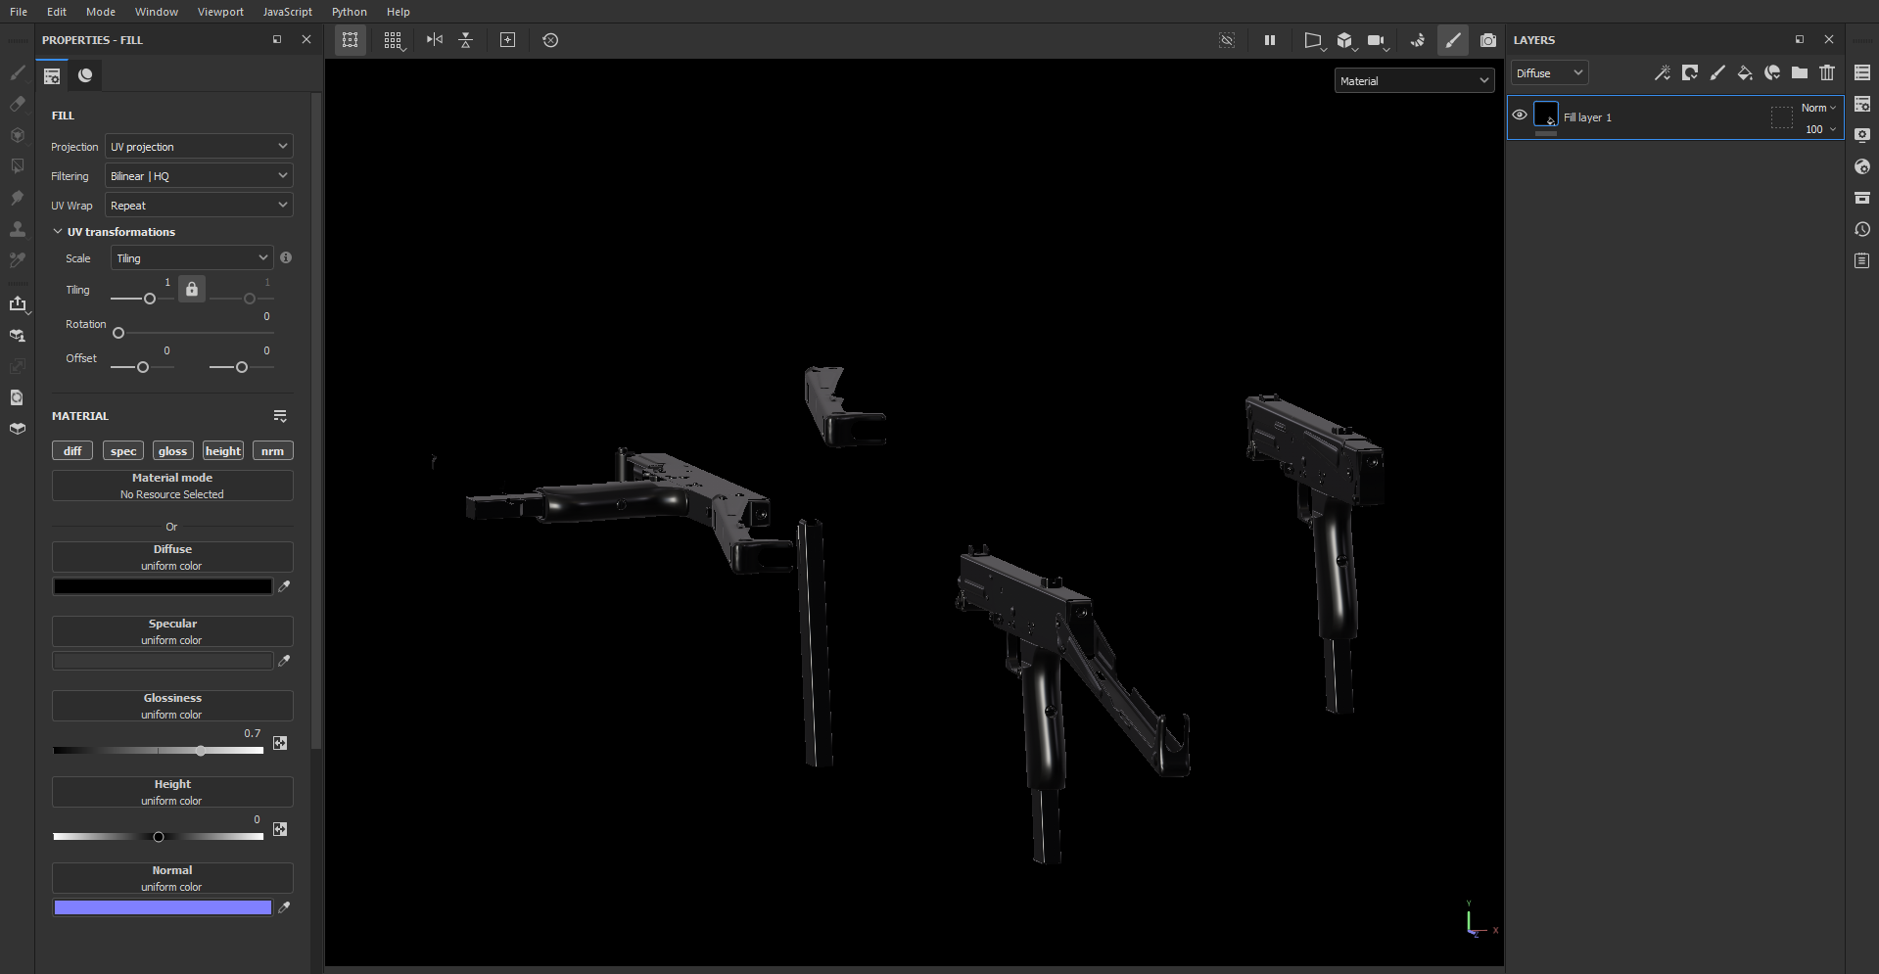Add an effect with the magic wand icon
1879x974 pixels.
click(x=1663, y=72)
